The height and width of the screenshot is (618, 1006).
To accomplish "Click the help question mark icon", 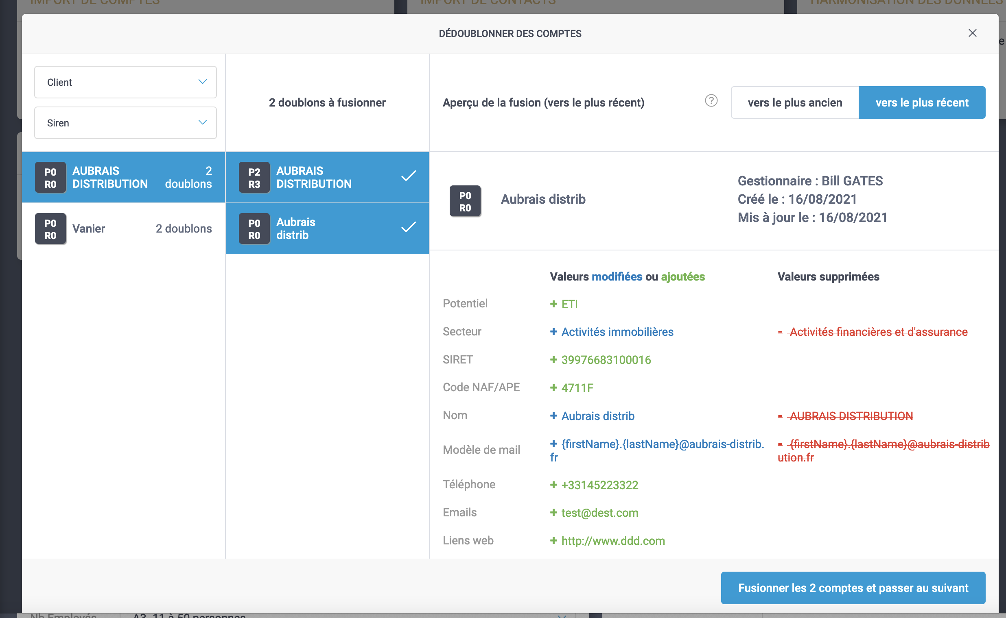I will point(711,100).
